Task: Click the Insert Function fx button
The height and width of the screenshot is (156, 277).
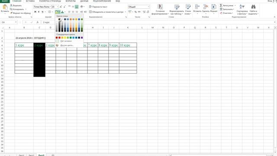Action: pyautogui.click(x=38, y=22)
